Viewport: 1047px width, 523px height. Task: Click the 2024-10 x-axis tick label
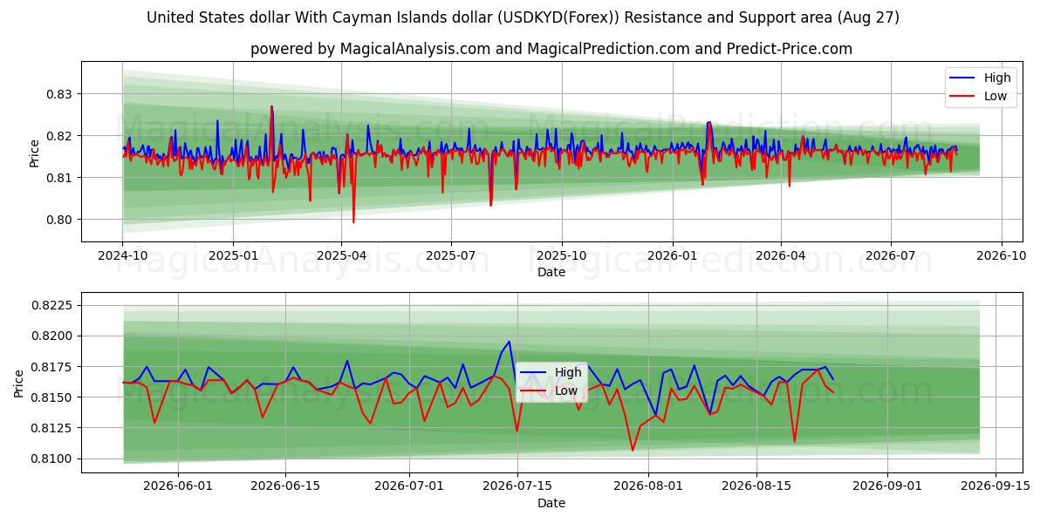(122, 256)
